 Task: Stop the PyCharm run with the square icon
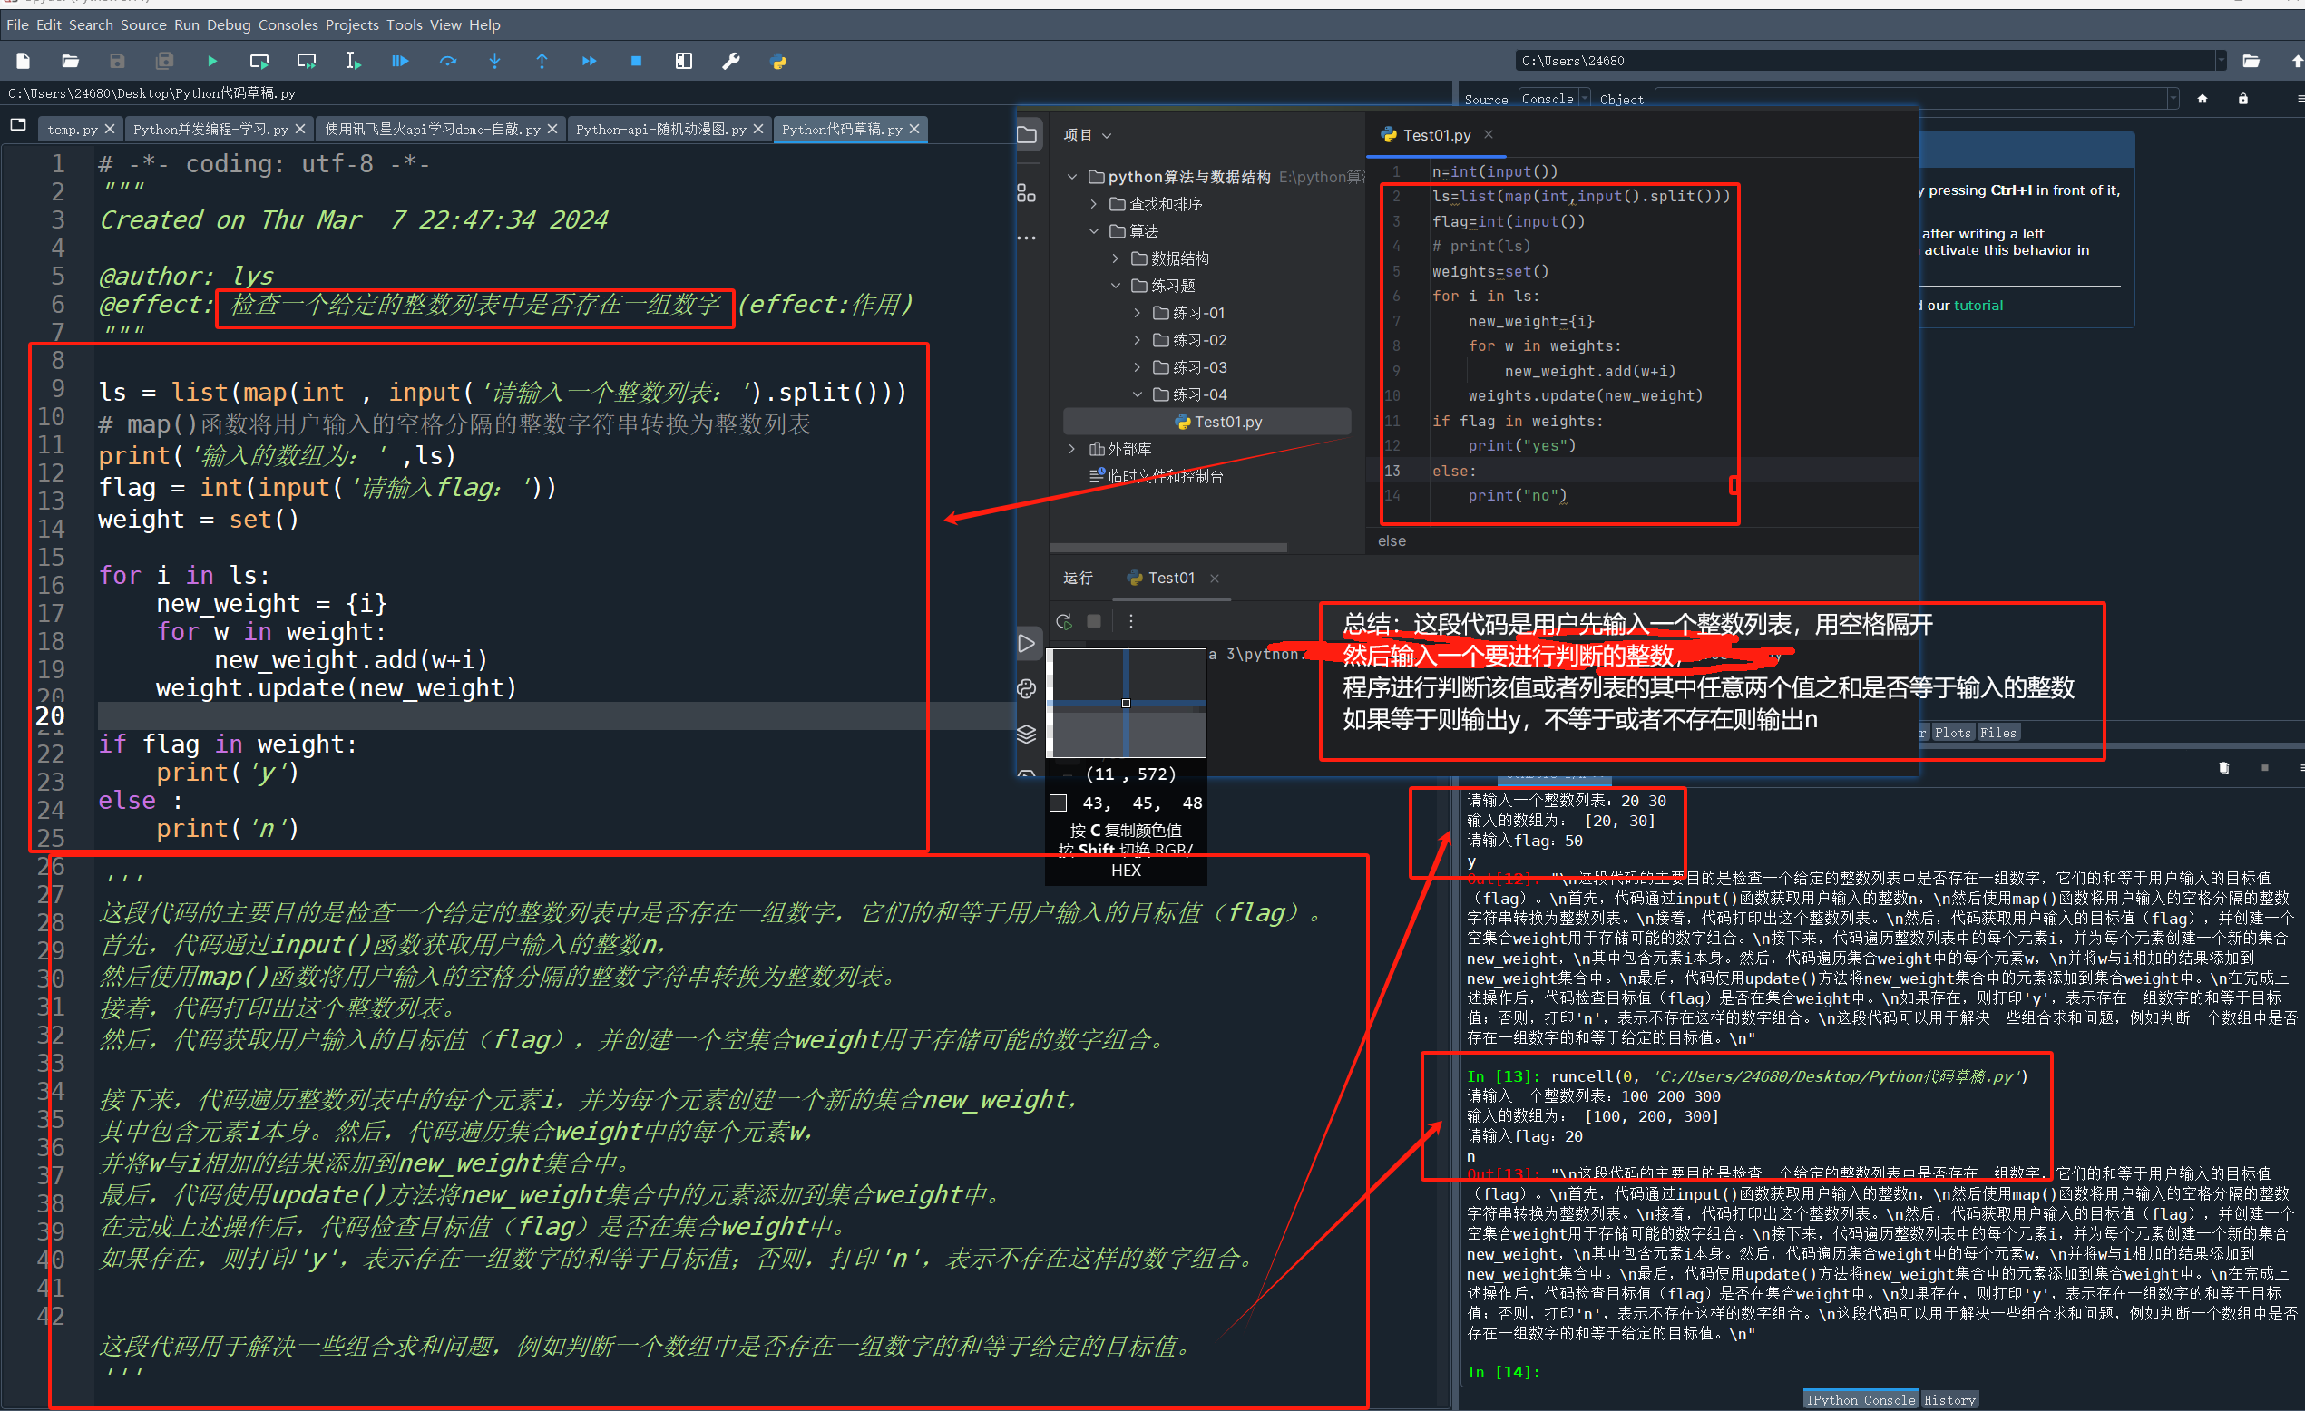[x=1094, y=621]
